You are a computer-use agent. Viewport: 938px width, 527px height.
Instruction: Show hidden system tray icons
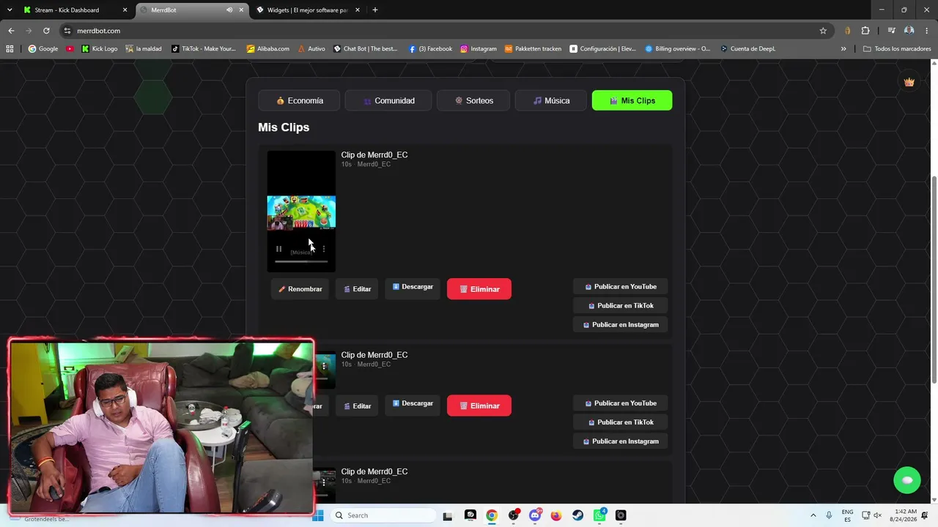point(813,515)
